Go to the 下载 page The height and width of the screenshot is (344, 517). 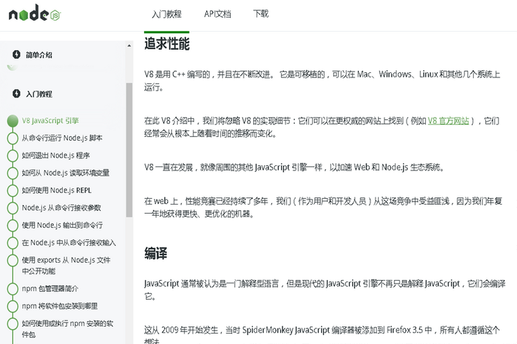261,14
